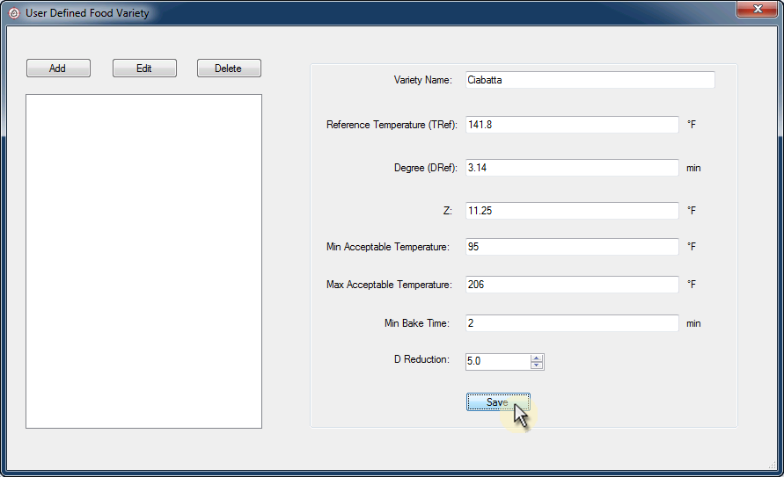Viewport: 784px width, 477px height.
Task: Edit the Min Acceptable Temperature field
Action: (572, 247)
